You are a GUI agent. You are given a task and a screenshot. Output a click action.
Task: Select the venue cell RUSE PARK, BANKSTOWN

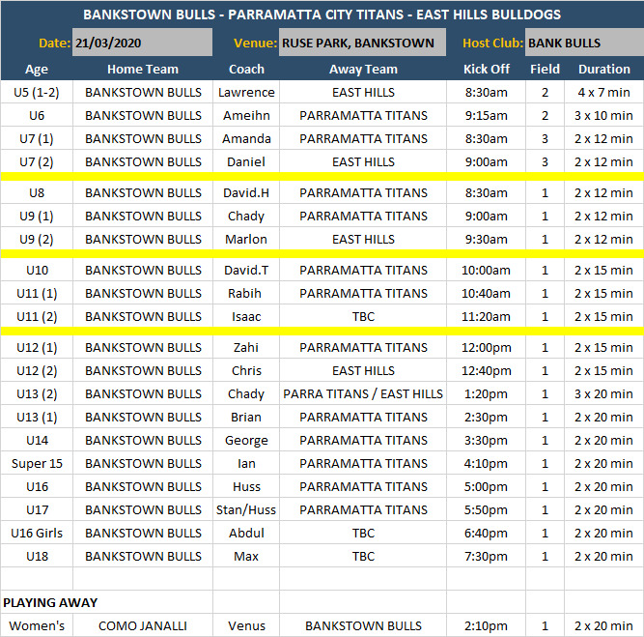point(363,43)
